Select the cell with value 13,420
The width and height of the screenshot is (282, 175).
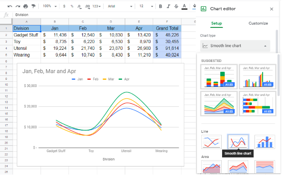[139, 35]
